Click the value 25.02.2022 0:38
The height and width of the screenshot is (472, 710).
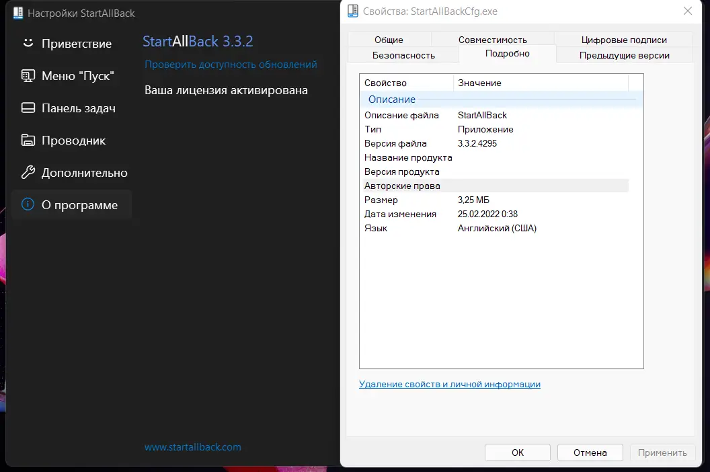coord(487,214)
